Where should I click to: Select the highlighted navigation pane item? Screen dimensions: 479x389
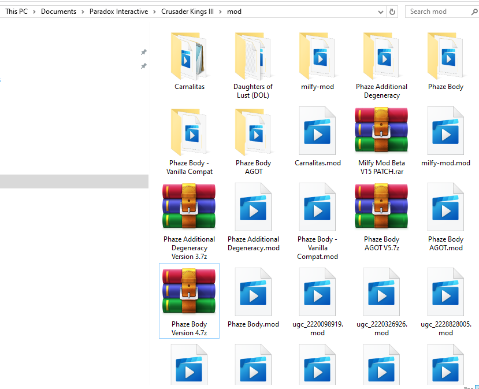coord(74,181)
